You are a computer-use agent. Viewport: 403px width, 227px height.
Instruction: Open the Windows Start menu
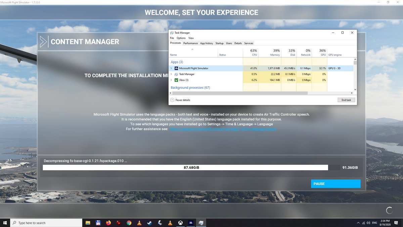tap(5, 223)
